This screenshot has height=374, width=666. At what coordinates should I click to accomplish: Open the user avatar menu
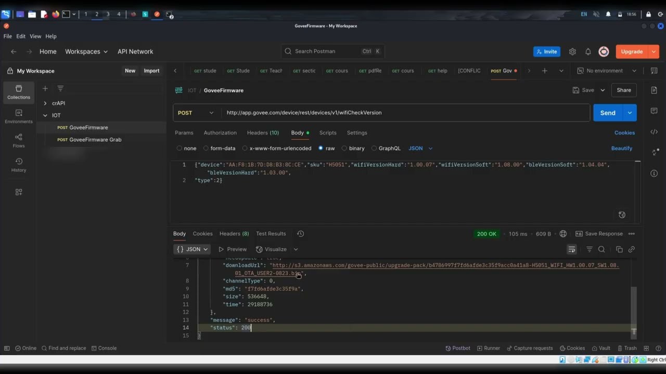pyautogui.click(x=604, y=51)
